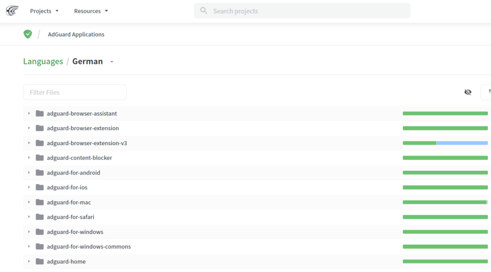
Task: Toggle the hidden files eye icon
Action: (468, 92)
